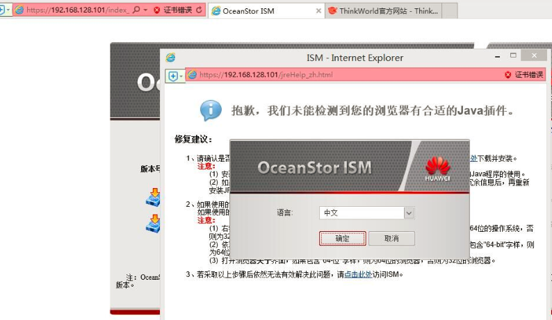The image size is (552, 320).
Task: Click the ISM popup address bar URL
Action: 266,74
